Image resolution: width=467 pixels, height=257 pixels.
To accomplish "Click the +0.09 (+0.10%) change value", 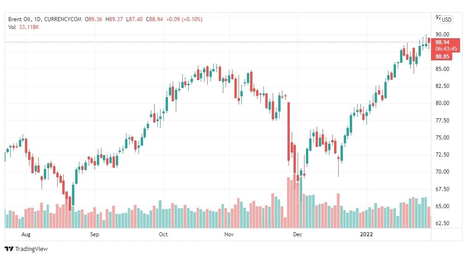I will click(184, 19).
